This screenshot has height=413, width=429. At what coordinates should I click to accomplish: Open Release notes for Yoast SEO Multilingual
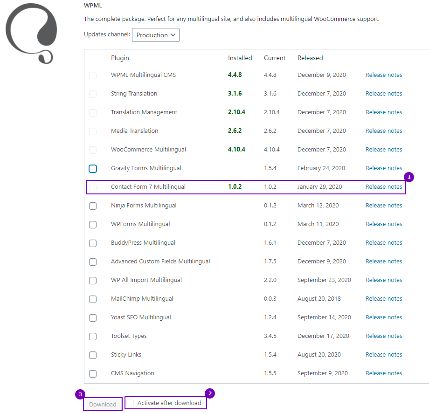[384, 317]
